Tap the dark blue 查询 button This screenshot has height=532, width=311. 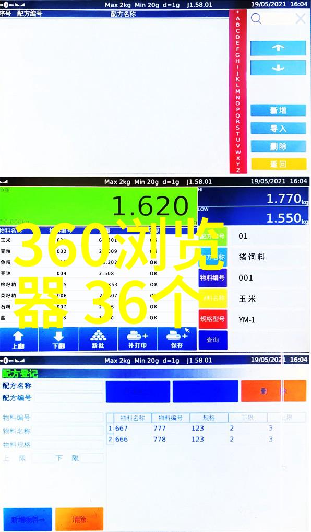coord(213,340)
